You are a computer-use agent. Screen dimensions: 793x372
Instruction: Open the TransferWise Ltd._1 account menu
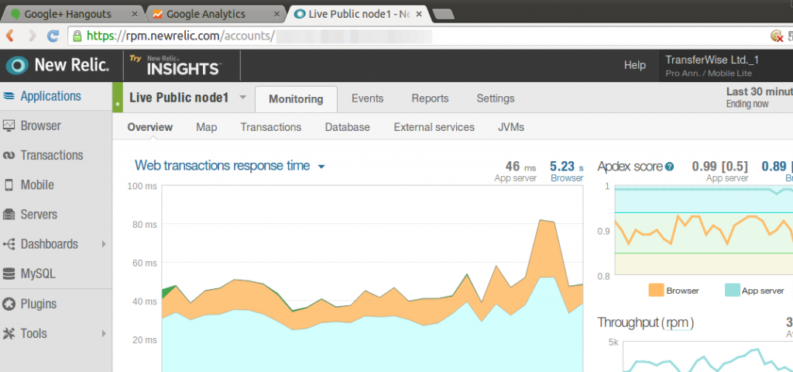[x=726, y=66]
